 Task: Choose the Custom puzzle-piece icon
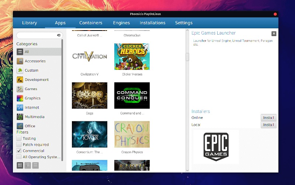(20, 70)
